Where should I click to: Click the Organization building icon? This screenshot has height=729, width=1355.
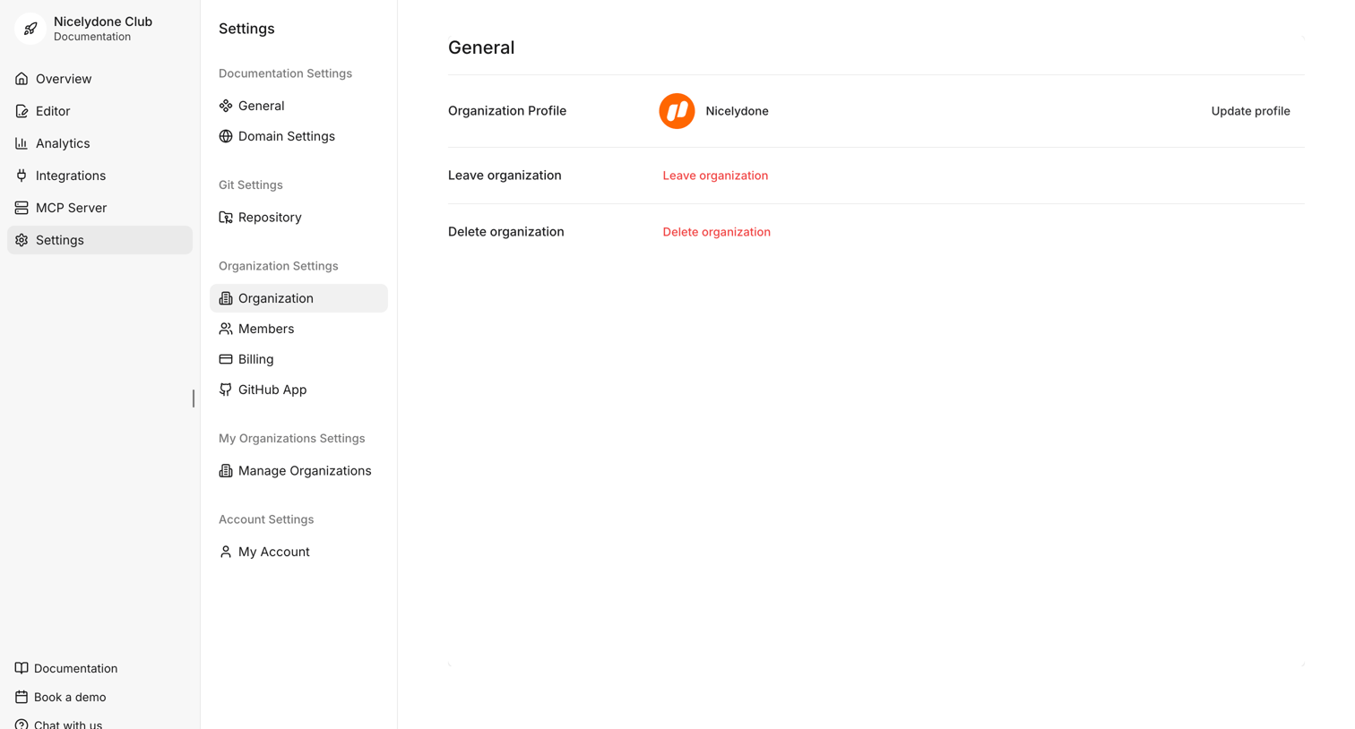(x=226, y=298)
